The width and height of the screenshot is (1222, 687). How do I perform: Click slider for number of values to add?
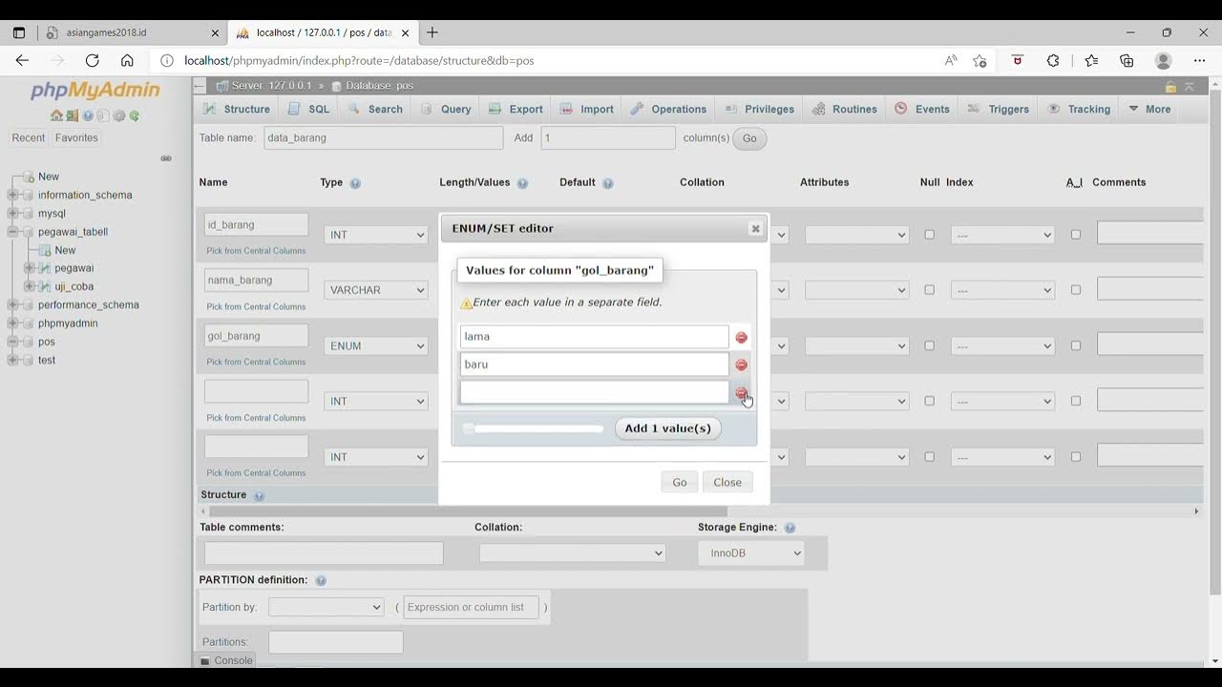pos(533,428)
